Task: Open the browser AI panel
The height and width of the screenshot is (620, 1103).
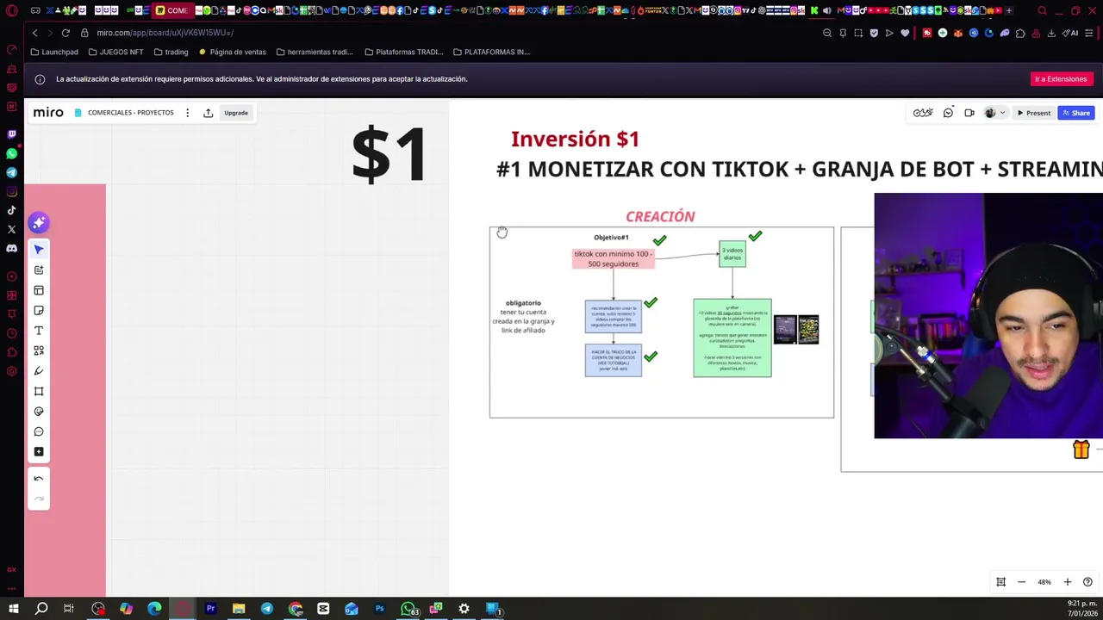Action: tap(1071, 33)
